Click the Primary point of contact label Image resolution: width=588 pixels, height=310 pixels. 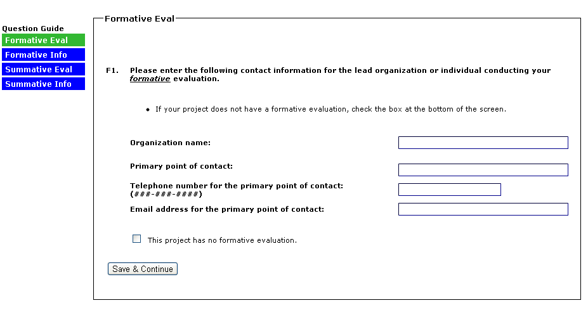(x=181, y=166)
